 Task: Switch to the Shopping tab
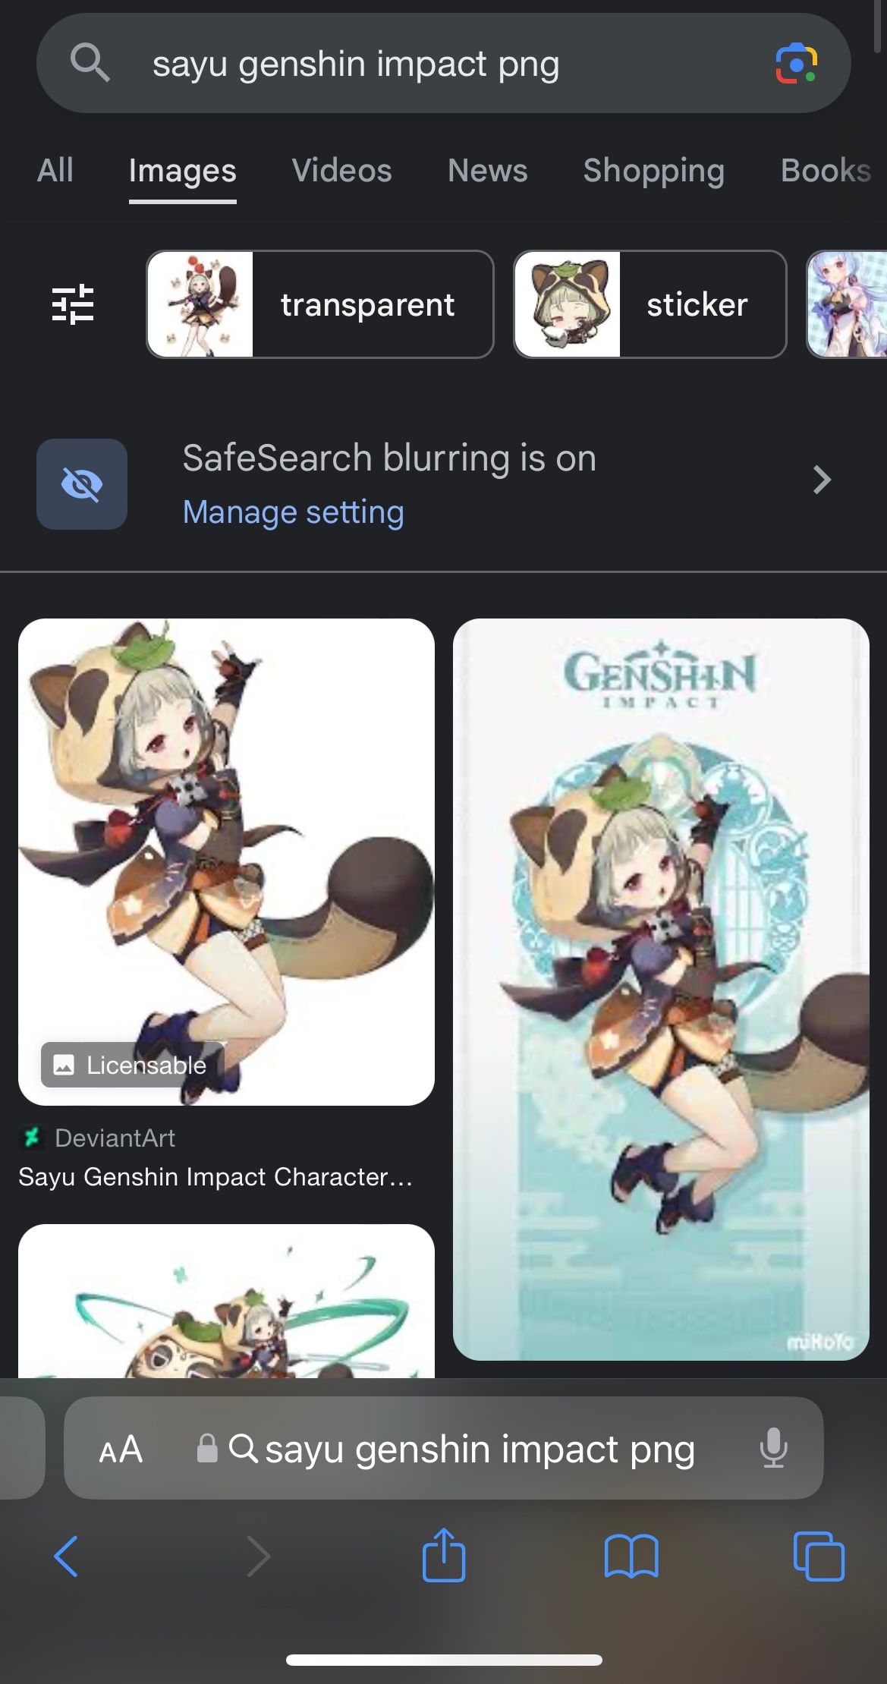point(653,171)
